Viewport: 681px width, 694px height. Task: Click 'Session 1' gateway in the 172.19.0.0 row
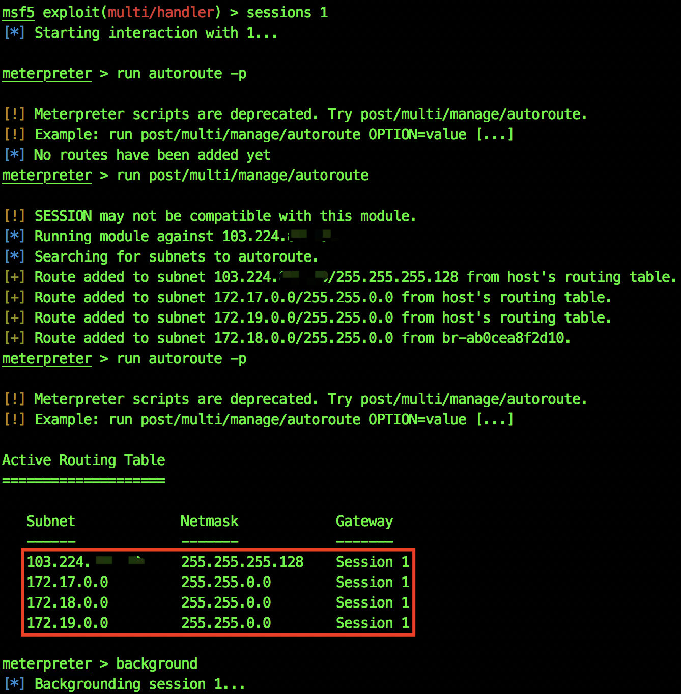tap(373, 623)
